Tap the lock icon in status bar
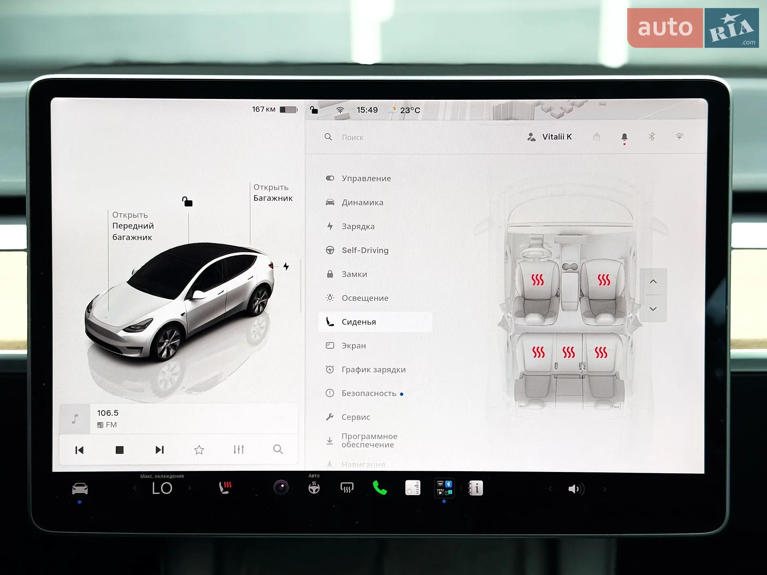 (314, 110)
